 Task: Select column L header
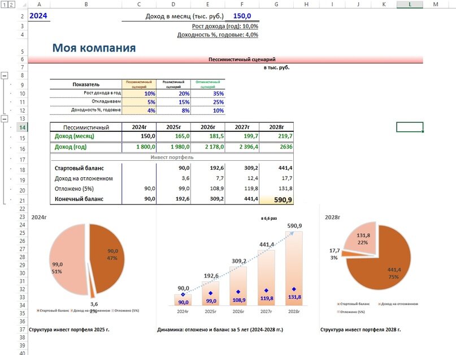pyautogui.click(x=410, y=4)
